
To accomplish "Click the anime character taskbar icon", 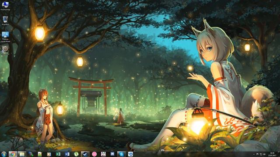I will [103, 154].
